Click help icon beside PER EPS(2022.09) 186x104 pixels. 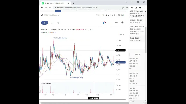coord(143,27)
